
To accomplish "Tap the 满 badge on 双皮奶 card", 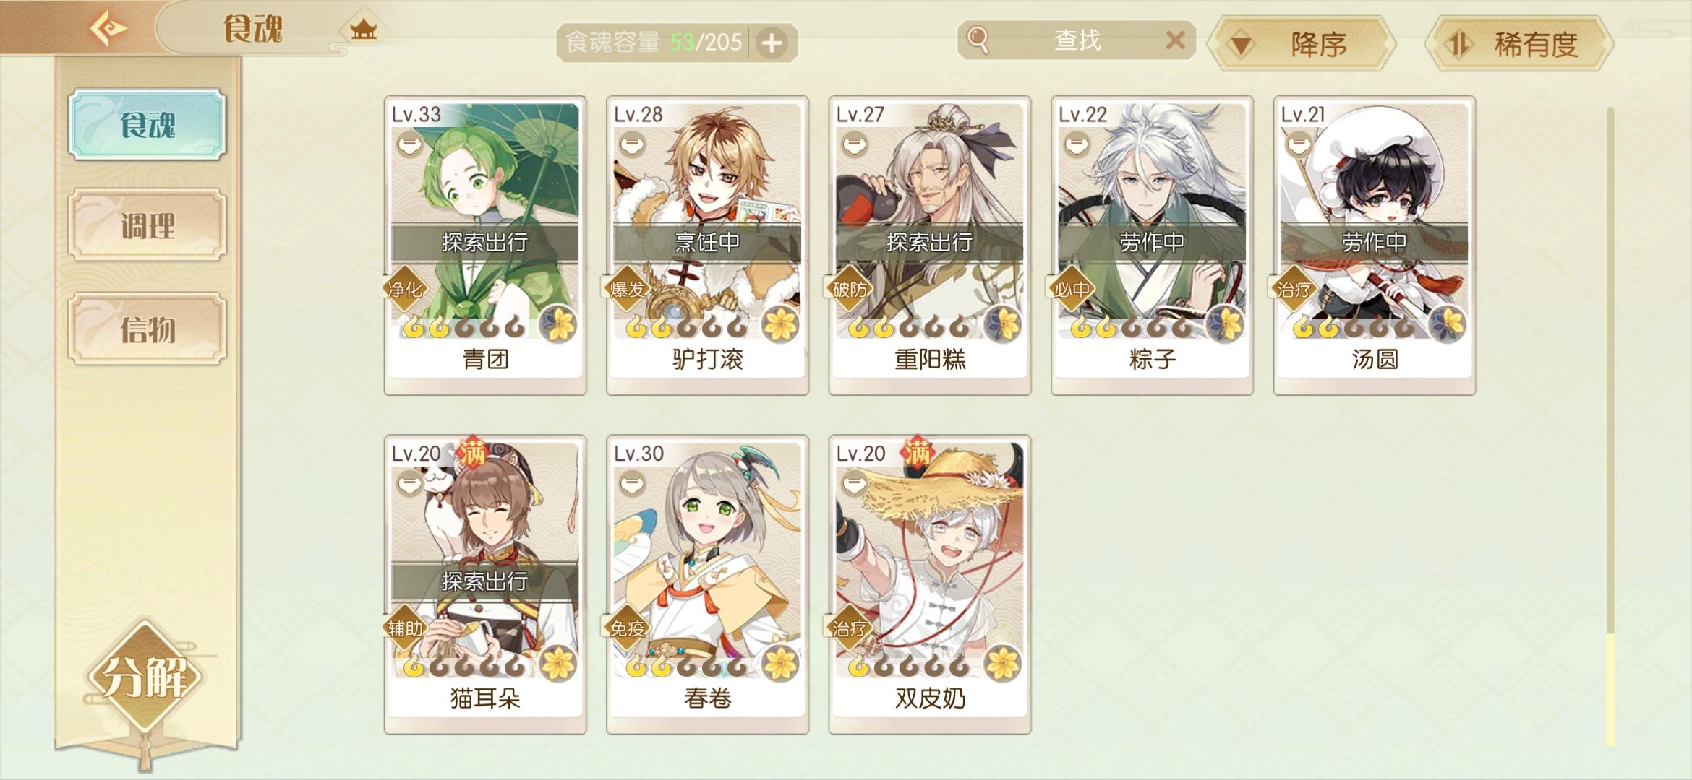I will 916,453.
